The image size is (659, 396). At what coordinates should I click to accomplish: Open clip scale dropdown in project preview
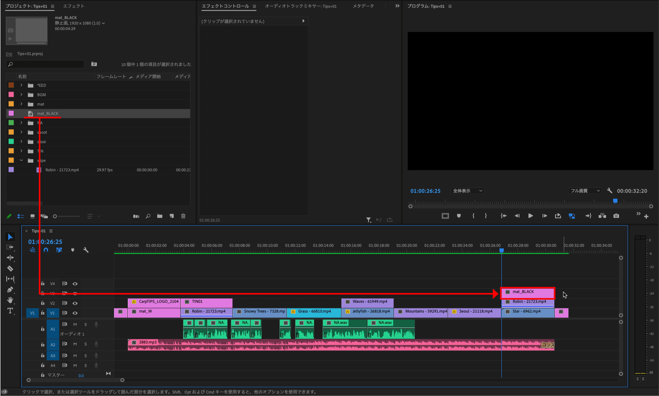click(x=103, y=23)
